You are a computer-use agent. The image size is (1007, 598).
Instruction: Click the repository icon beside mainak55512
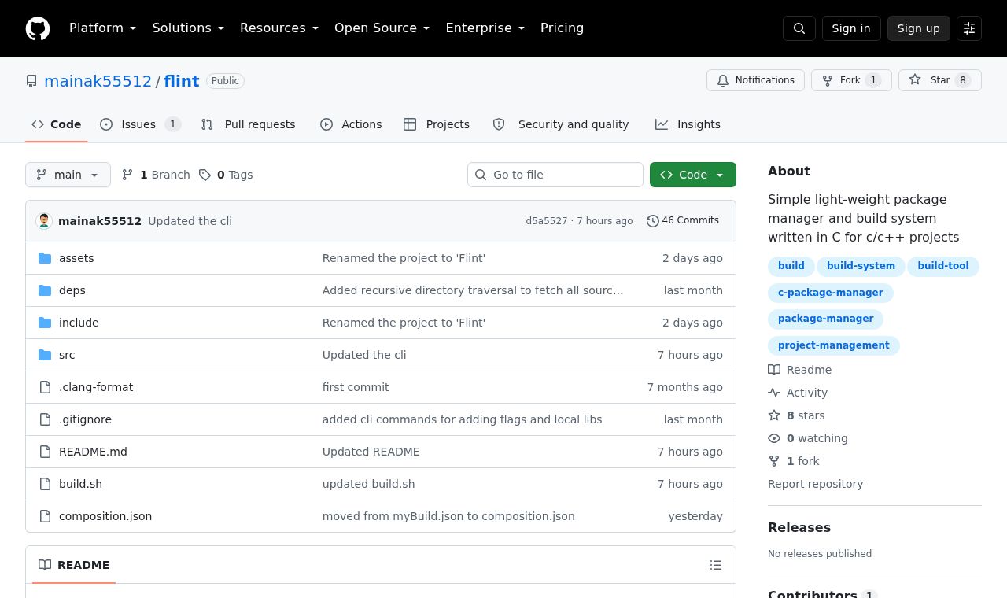[31, 81]
